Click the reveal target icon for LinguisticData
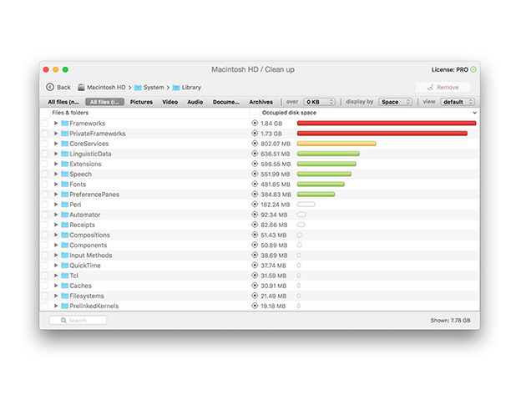Image resolution: width=526 pixels, height=395 pixels. coord(255,154)
